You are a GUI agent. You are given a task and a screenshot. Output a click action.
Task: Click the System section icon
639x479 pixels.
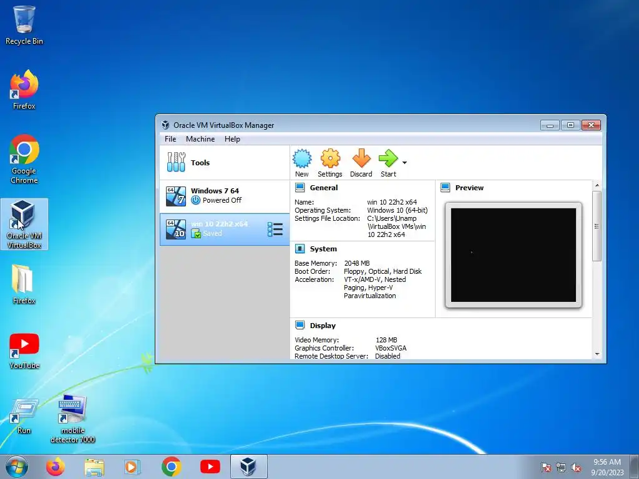pos(300,249)
